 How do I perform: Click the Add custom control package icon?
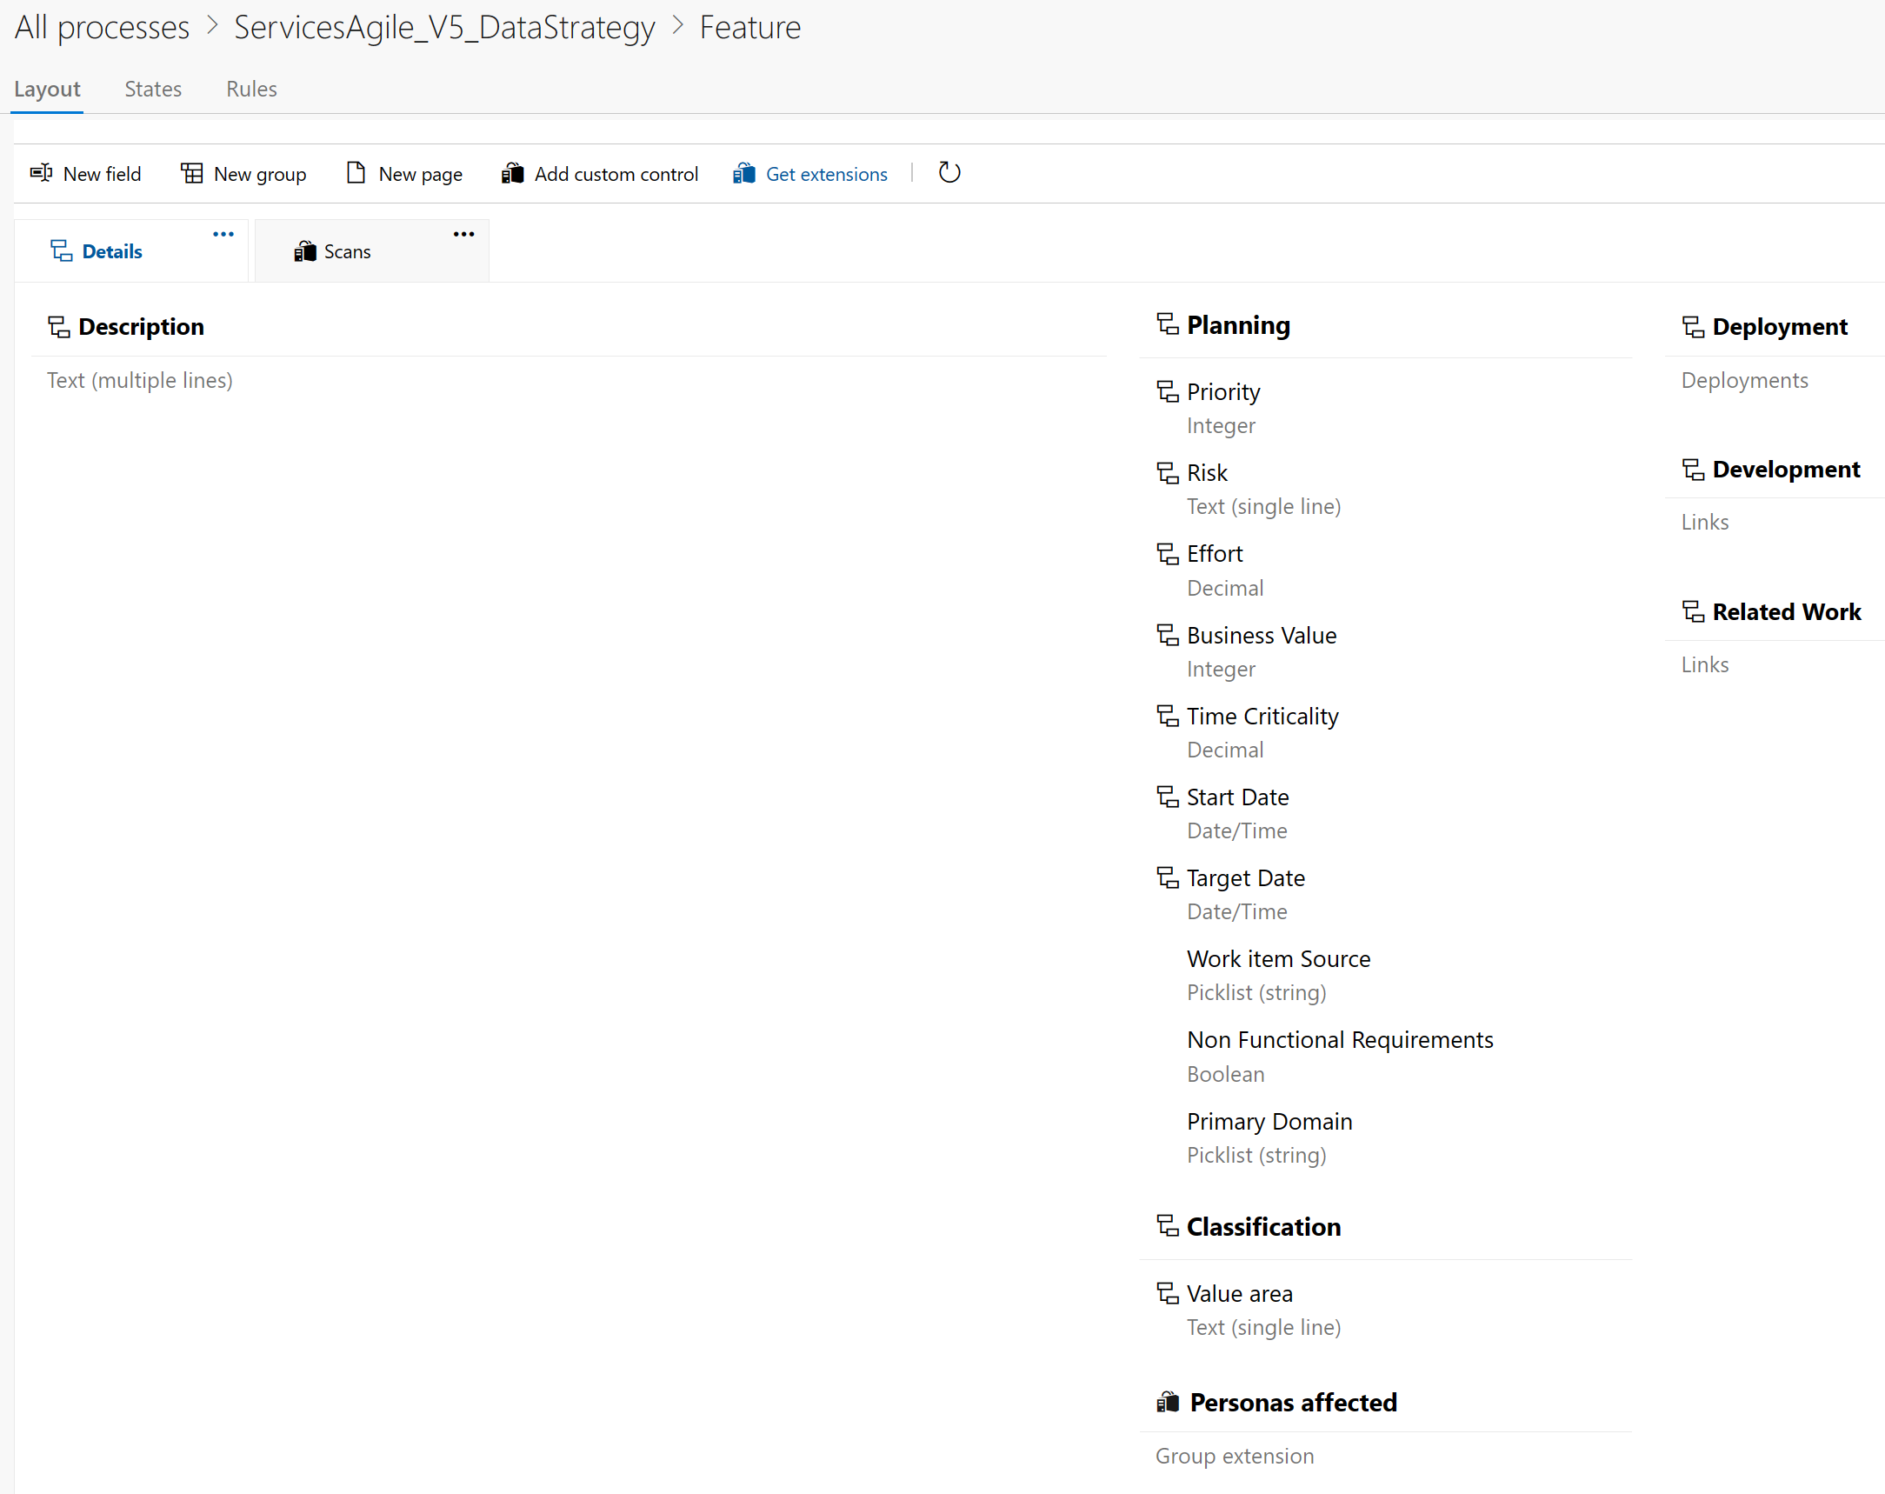click(x=513, y=173)
